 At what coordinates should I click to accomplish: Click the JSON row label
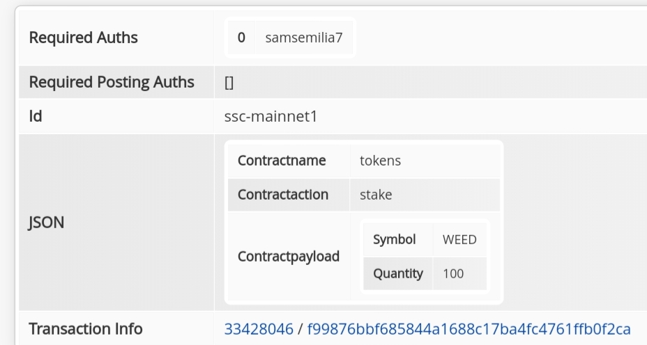click(x=47, y=223)
